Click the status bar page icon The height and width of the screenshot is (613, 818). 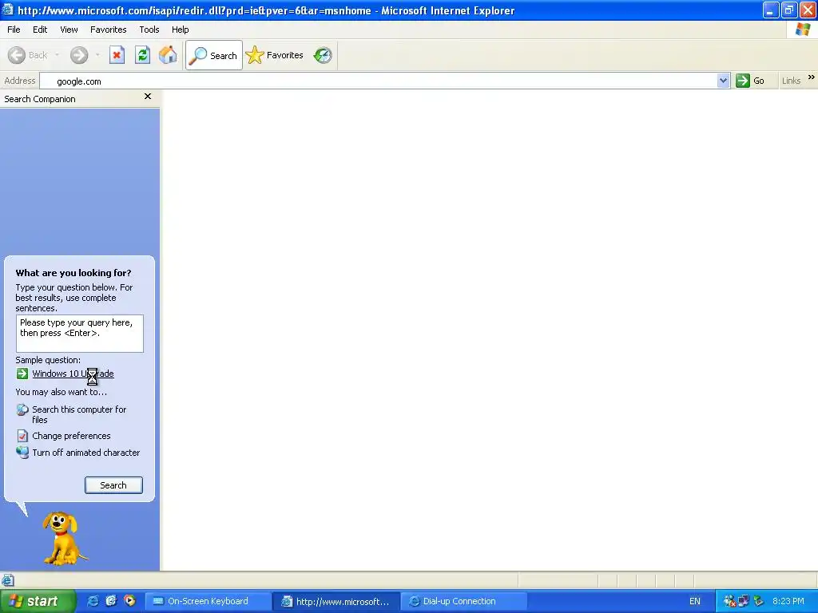pos(8,580)
